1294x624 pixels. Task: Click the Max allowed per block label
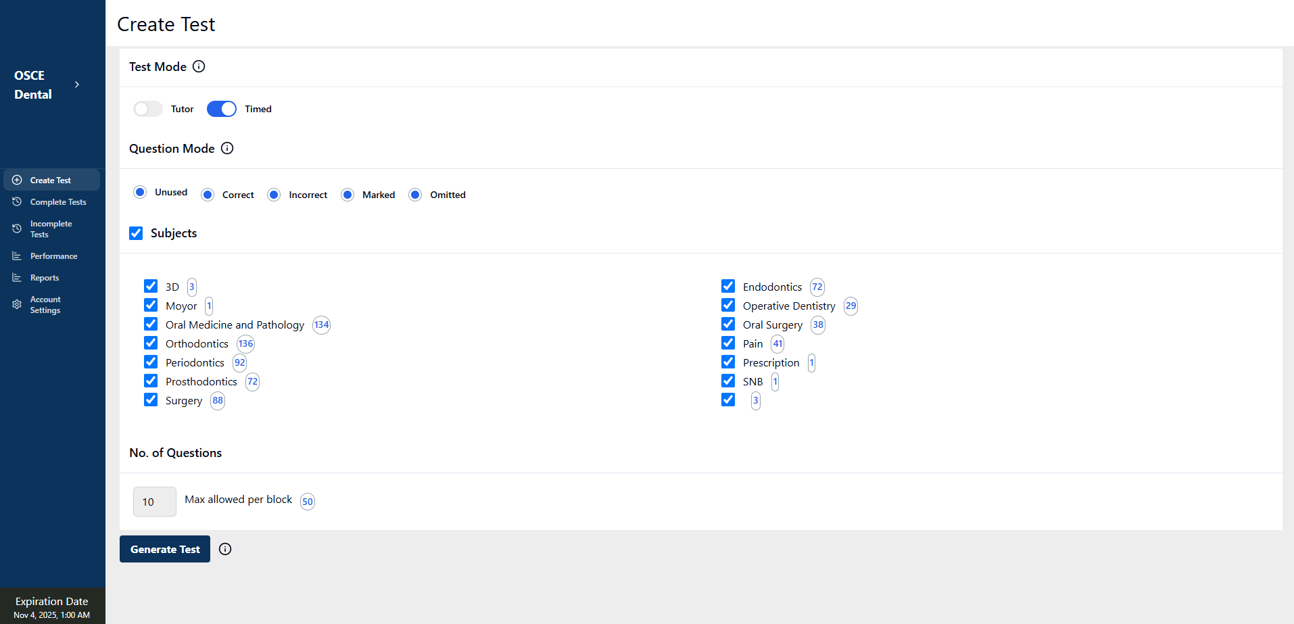pyautogui.click(x=239, y=500)
